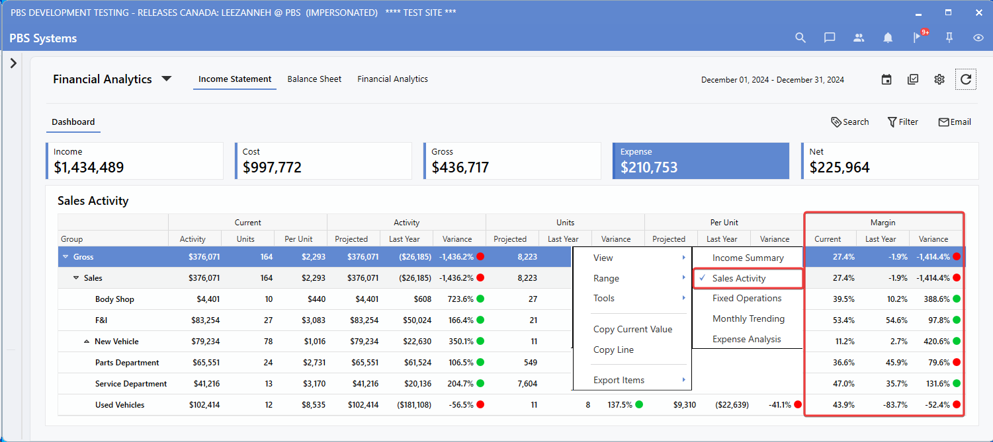This screenshot has width=993, height=442.
Task: Open the chat messages icon
Action: pyautogui.click(x=830, y=38)
